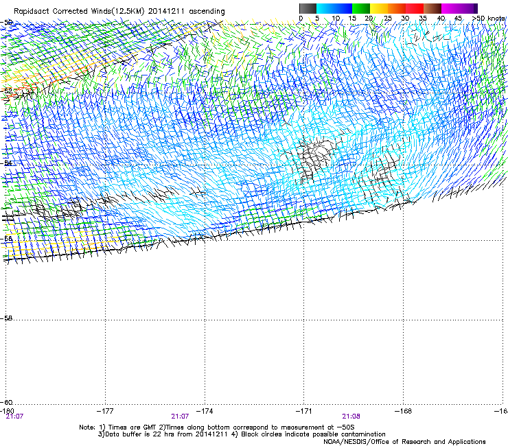508x446 pixels.
Task: Click the 'Rapidscat Corrected Winds(12.5KM)' title text
Action: [x=79, y=12]
